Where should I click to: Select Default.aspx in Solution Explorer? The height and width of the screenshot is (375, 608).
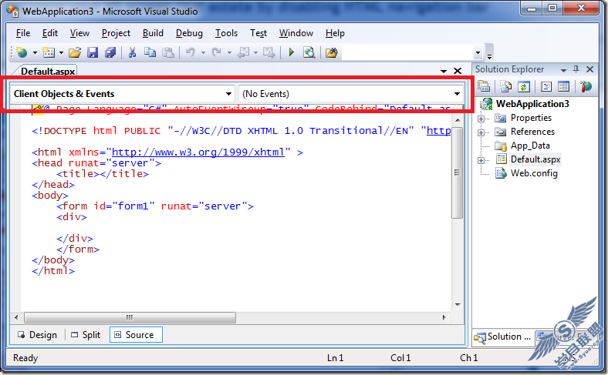[x=535, y=159]
